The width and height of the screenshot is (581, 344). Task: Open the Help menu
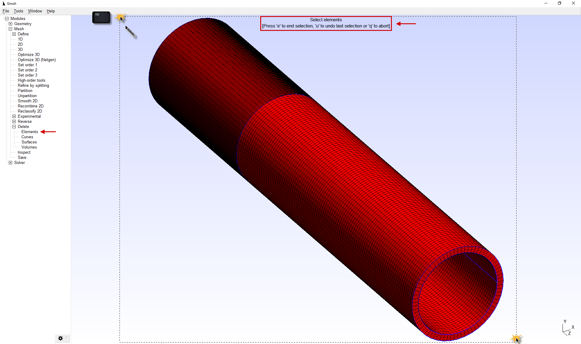coord(51,11)
